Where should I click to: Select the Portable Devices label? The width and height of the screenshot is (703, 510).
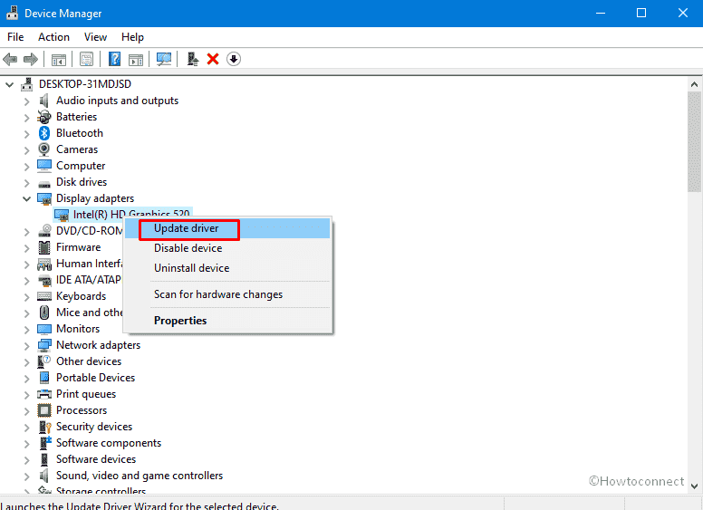pyautogui.click(x=95, y=378)
